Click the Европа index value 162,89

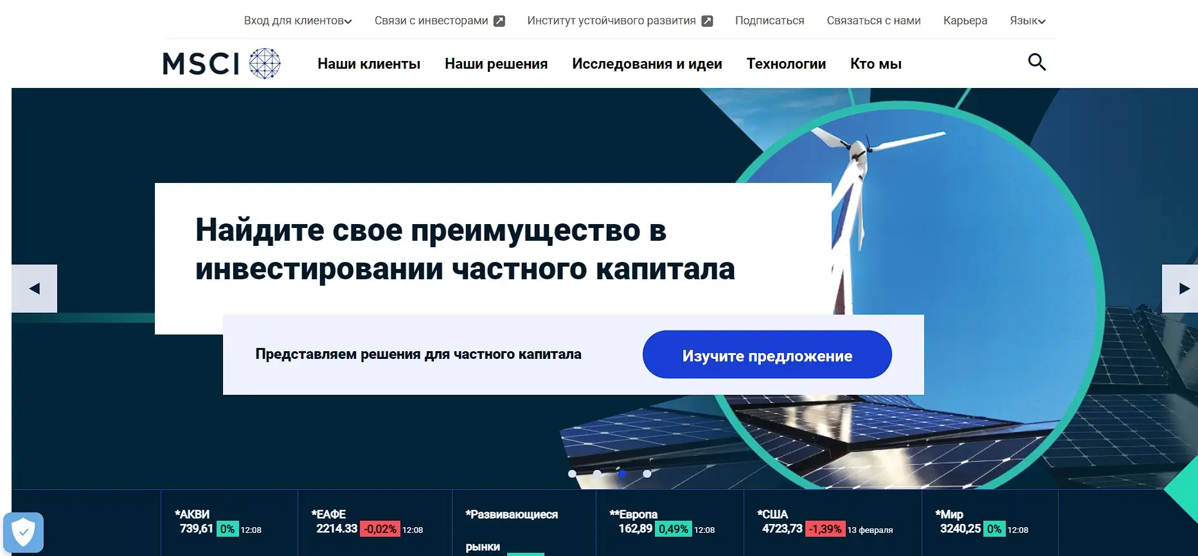[636, 529]
